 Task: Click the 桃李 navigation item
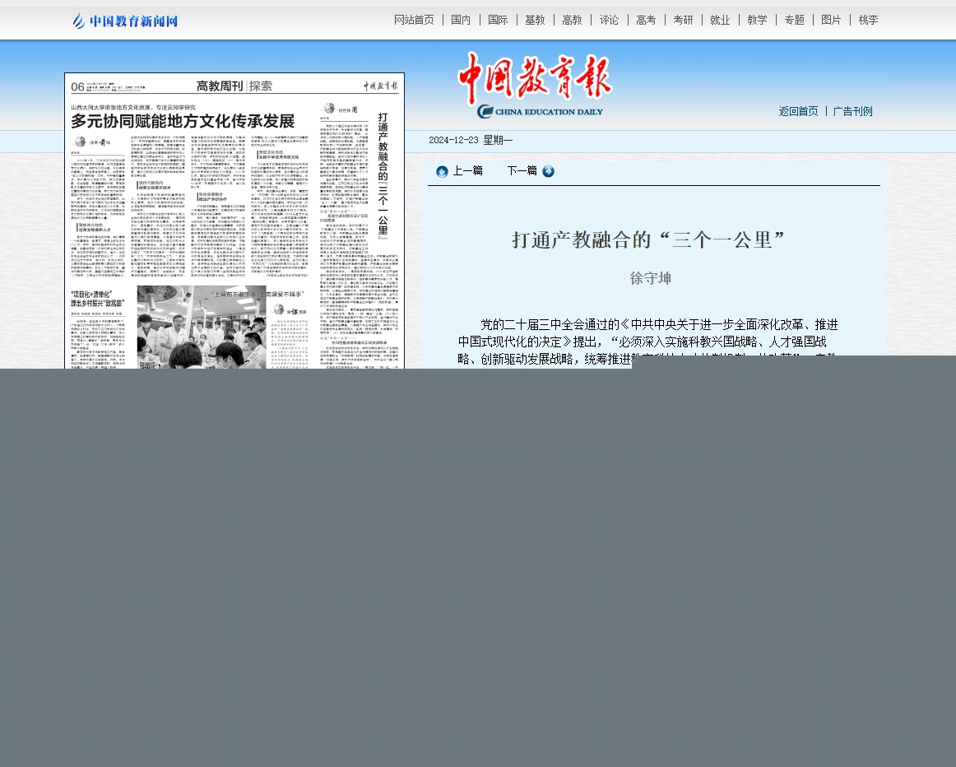click(868, 20)
